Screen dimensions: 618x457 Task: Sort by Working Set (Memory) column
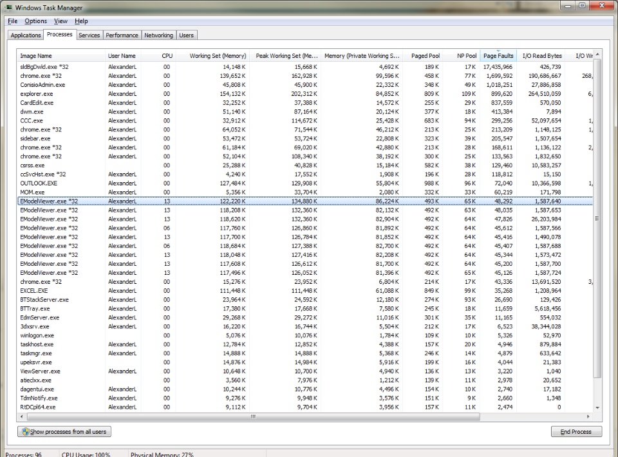pos(212,56)
